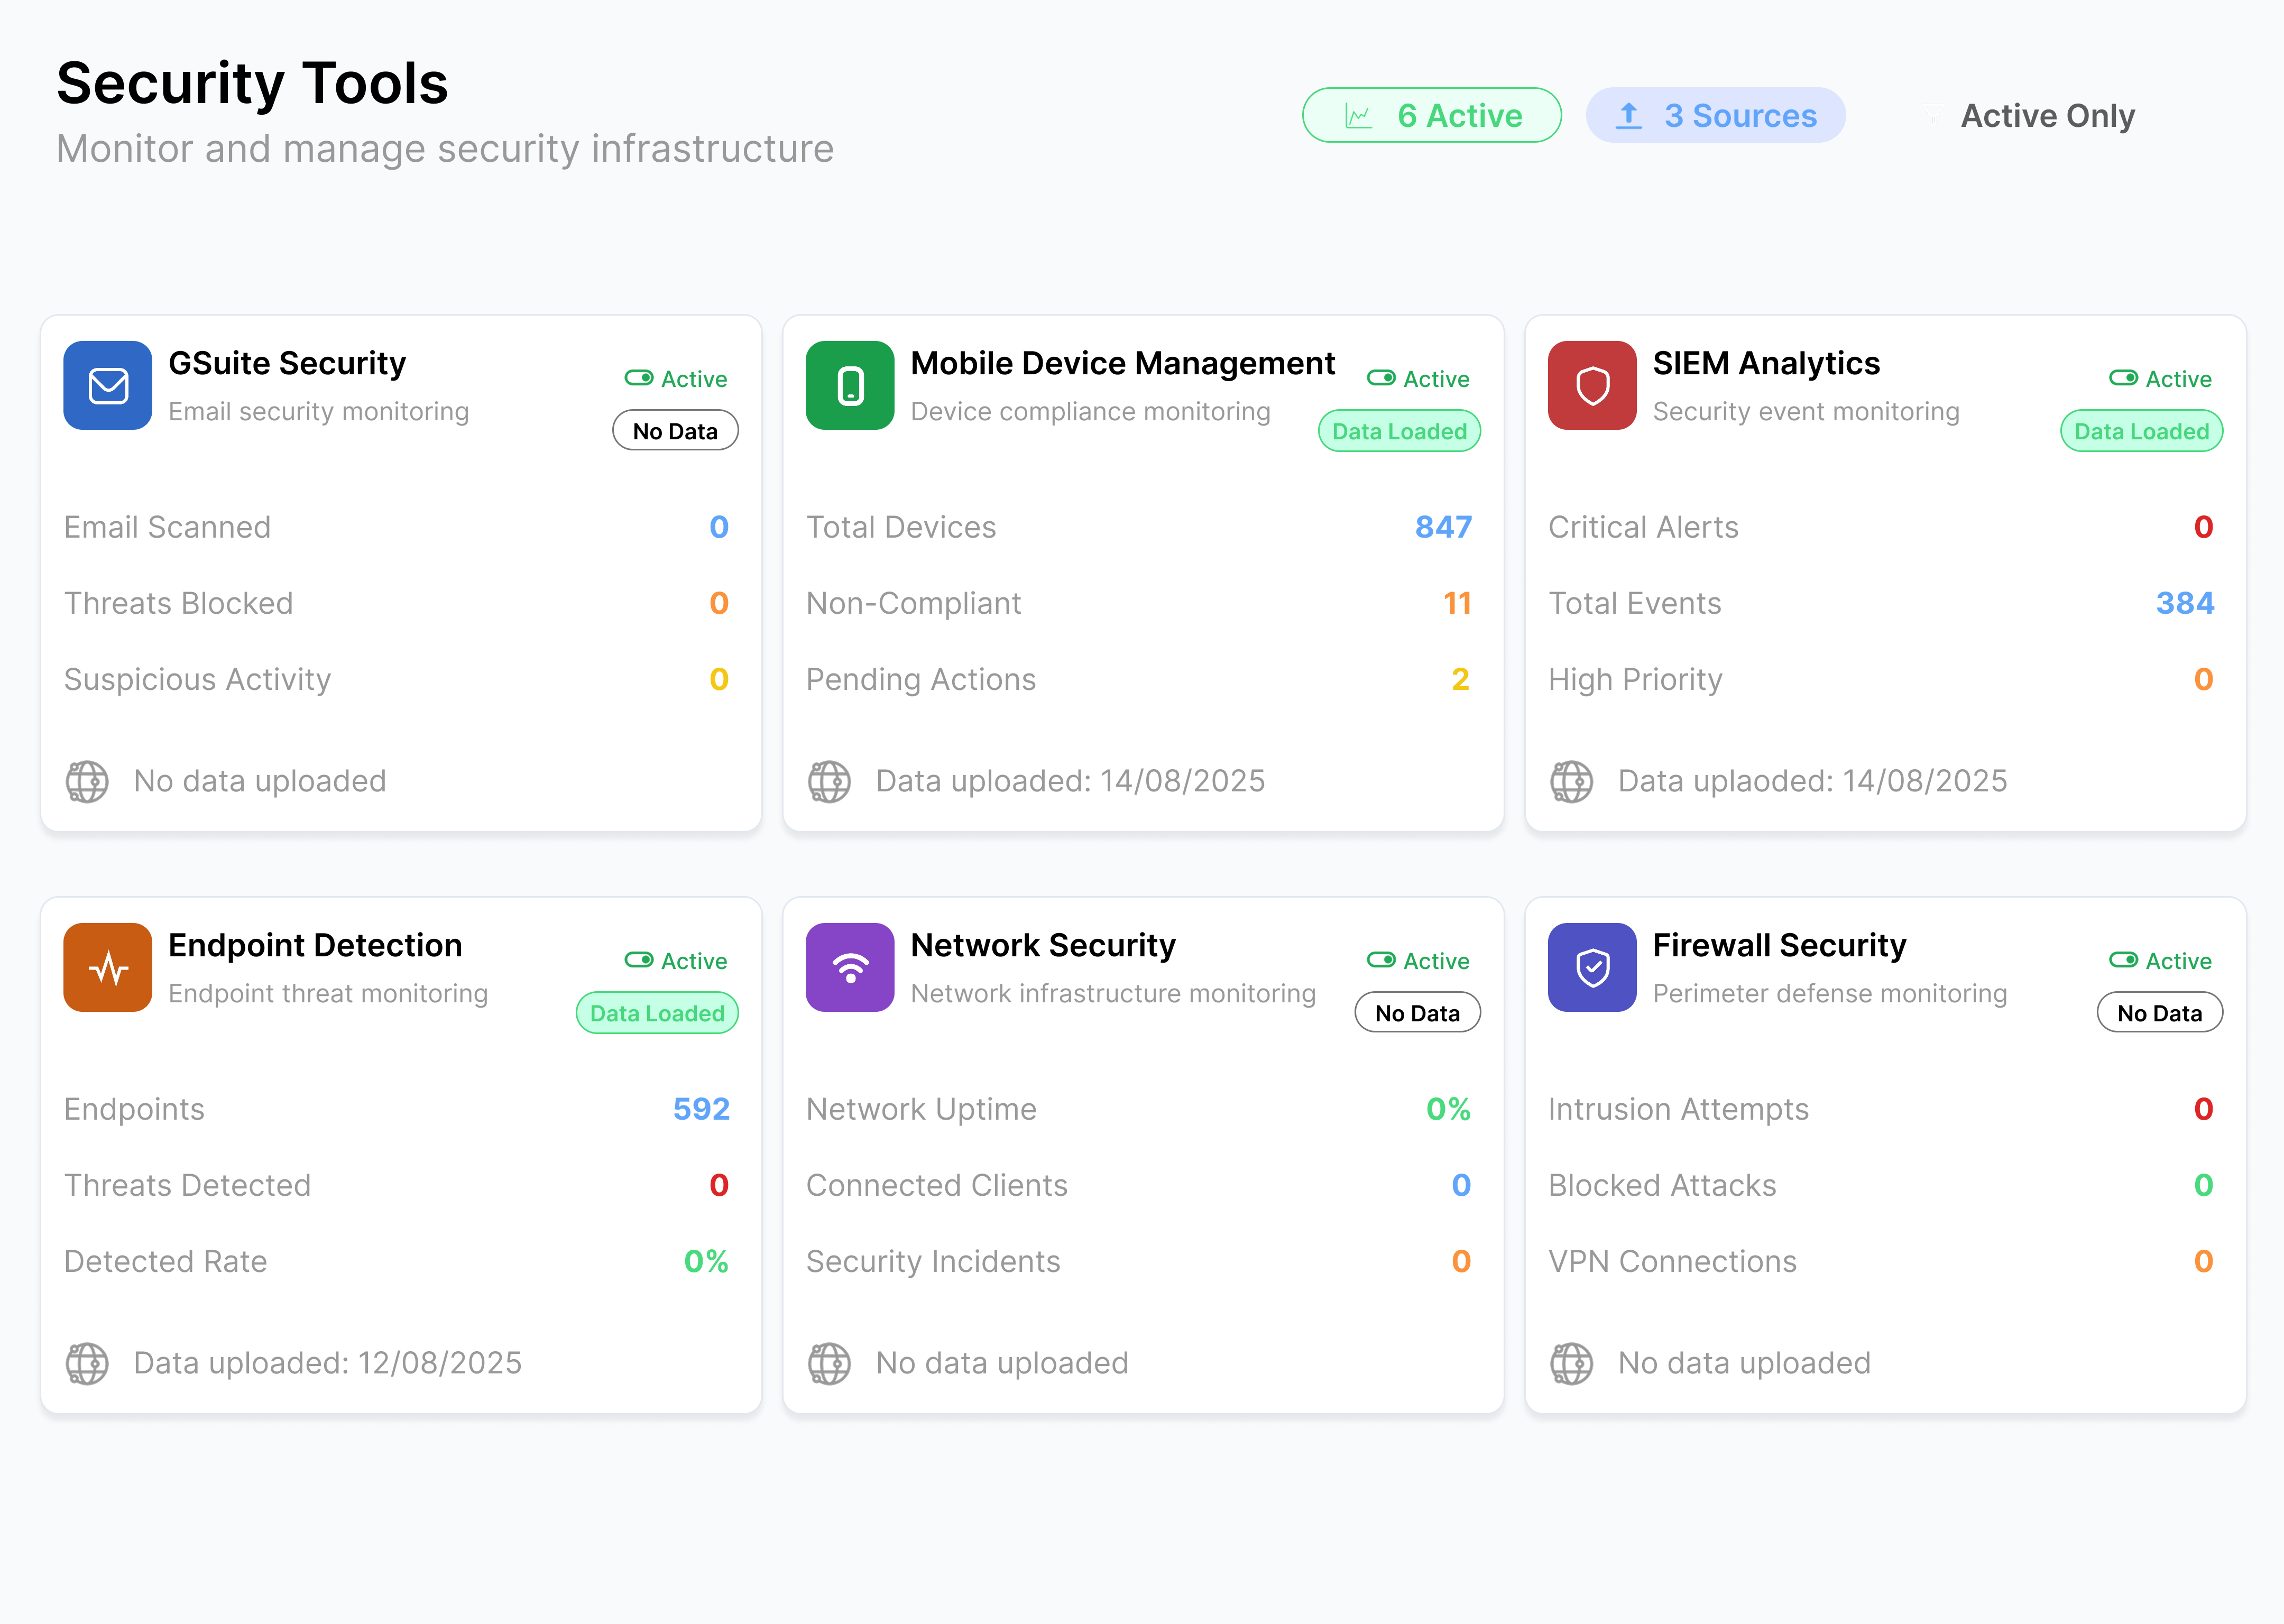Click the Mobile Device Management phone icon

coord(850,385)
